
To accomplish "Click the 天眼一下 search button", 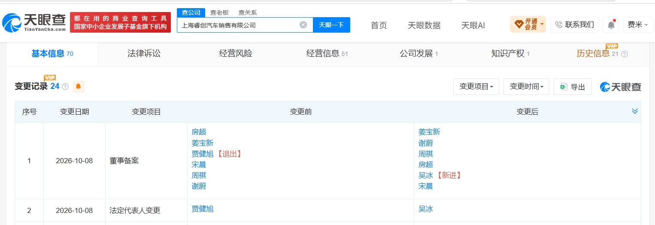I will tap(331, 25).
